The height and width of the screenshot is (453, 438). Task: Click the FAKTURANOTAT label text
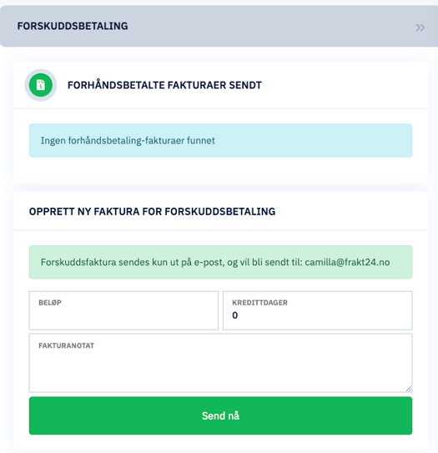(66, 345)
